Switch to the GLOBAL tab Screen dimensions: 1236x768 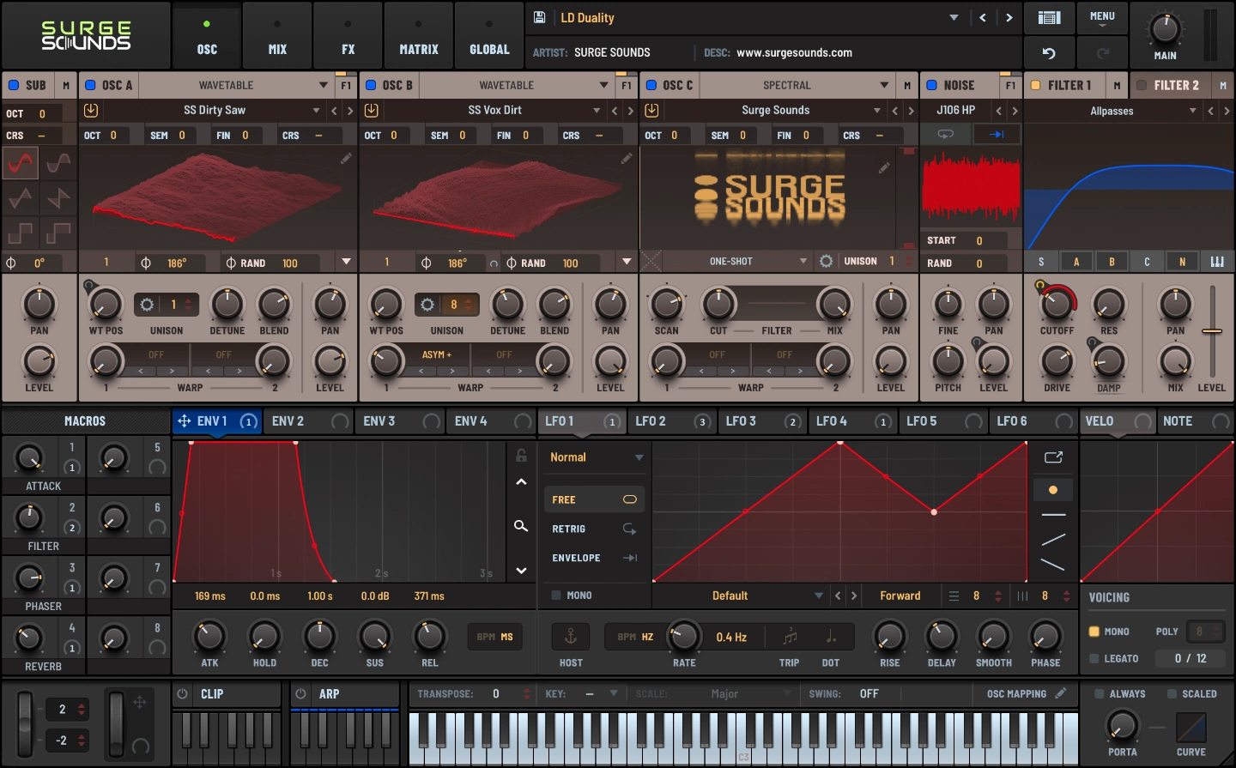[489, 35]
